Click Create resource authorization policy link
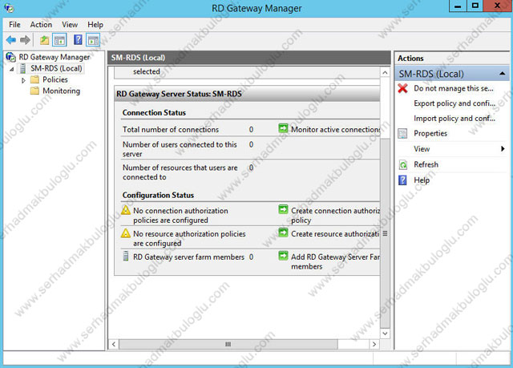This screenshot has width=513, height=368. click(x=335, y=234)
